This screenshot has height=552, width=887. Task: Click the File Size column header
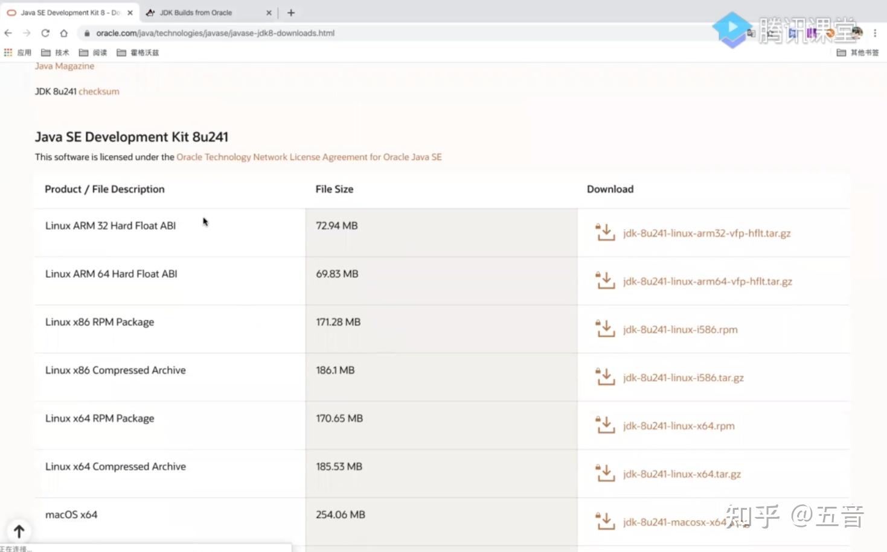[x=335, y=189]
